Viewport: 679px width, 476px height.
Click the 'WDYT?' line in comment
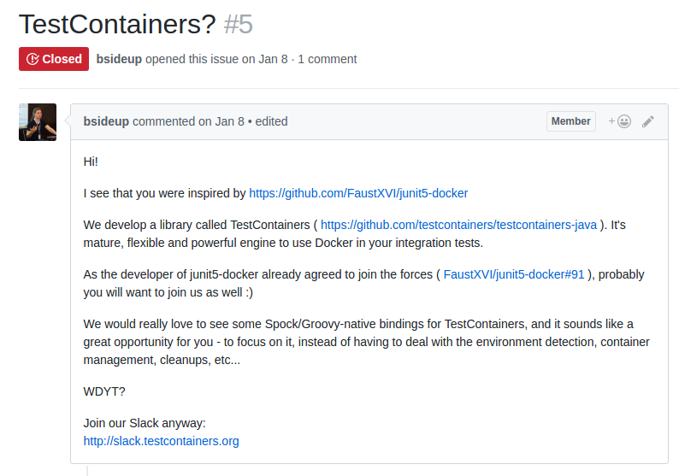(104, 391)
